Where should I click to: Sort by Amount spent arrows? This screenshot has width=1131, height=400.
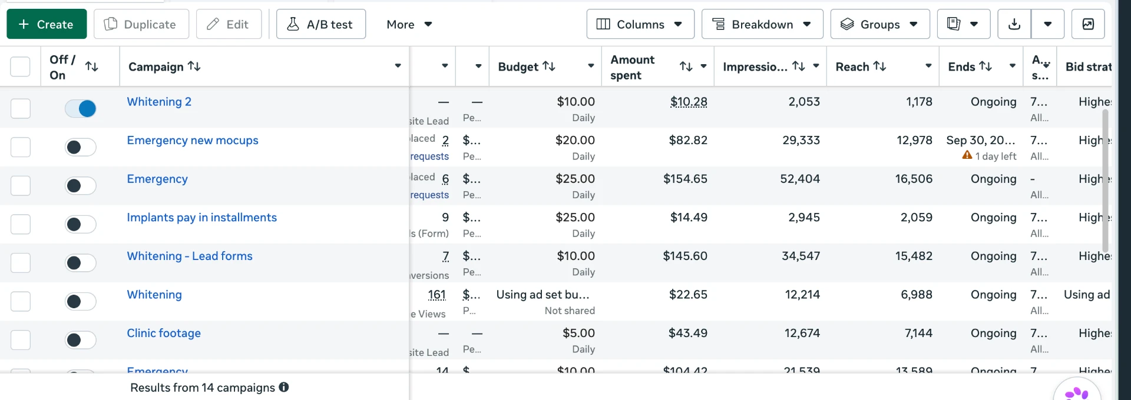(x=686, y=66)
